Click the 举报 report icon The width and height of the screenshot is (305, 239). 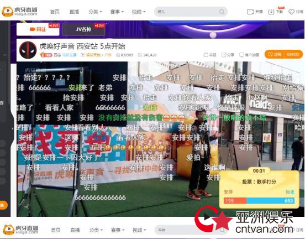click(x=206, y=55)
